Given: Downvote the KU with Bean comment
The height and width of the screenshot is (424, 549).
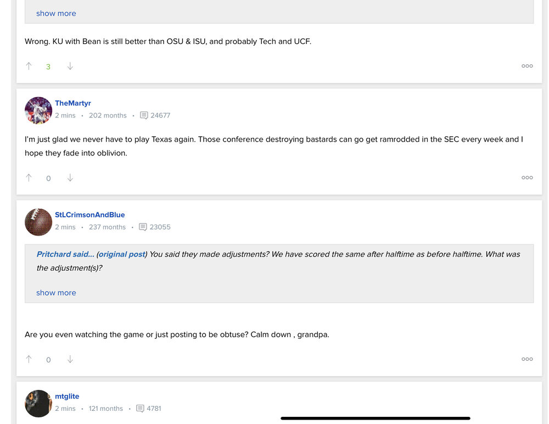Looking at the screenshot, I should coord(70,66).
